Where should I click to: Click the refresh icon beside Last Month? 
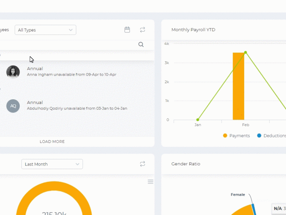(142, 164)
